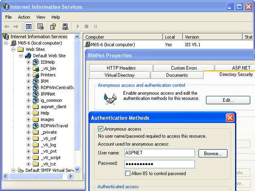Screen dimensions: 255x191
Task: Click the tree scroll left arrow
Action: [6, 176]
